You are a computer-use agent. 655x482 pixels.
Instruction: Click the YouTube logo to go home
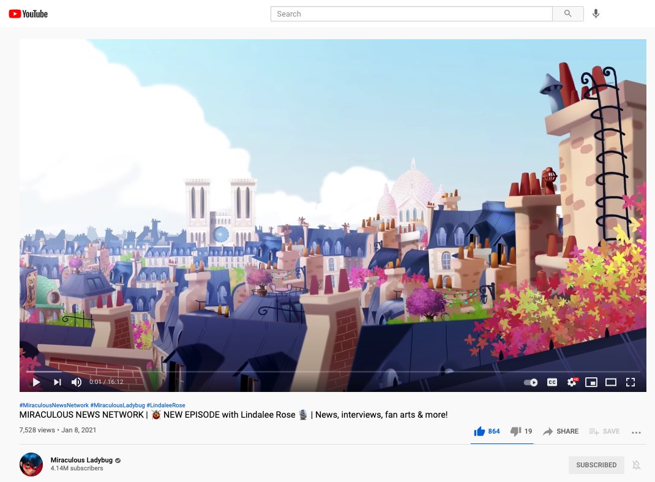pos(28,13)
